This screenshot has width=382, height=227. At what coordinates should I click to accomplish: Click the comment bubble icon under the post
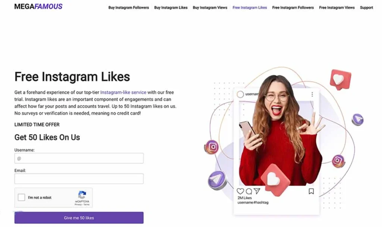(x=249, y=191)
